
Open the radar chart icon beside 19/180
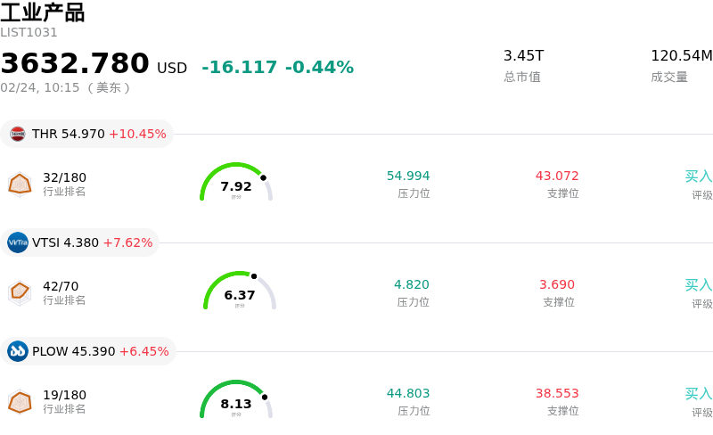[x=20, y=401]
